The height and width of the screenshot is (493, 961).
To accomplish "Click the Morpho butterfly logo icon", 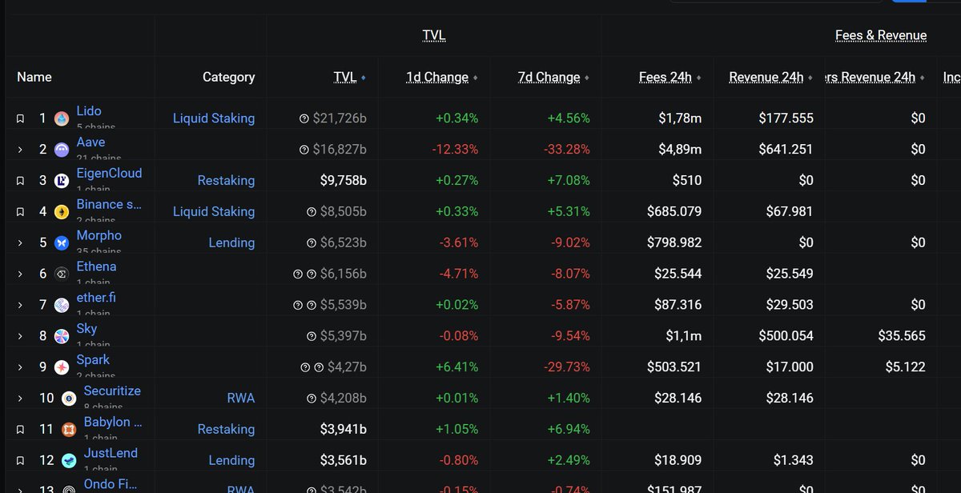I will coord(62,243).
